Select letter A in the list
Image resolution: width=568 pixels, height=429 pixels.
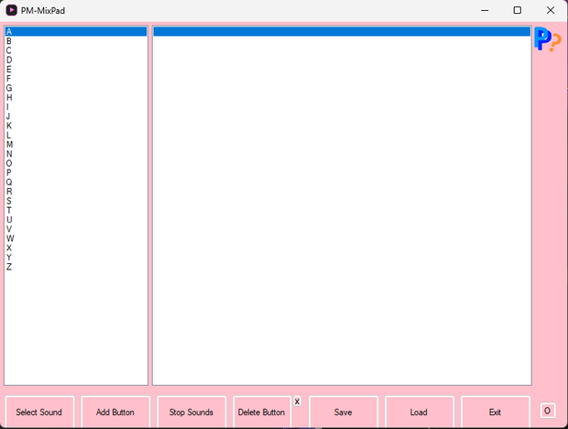tap(76, 31)
